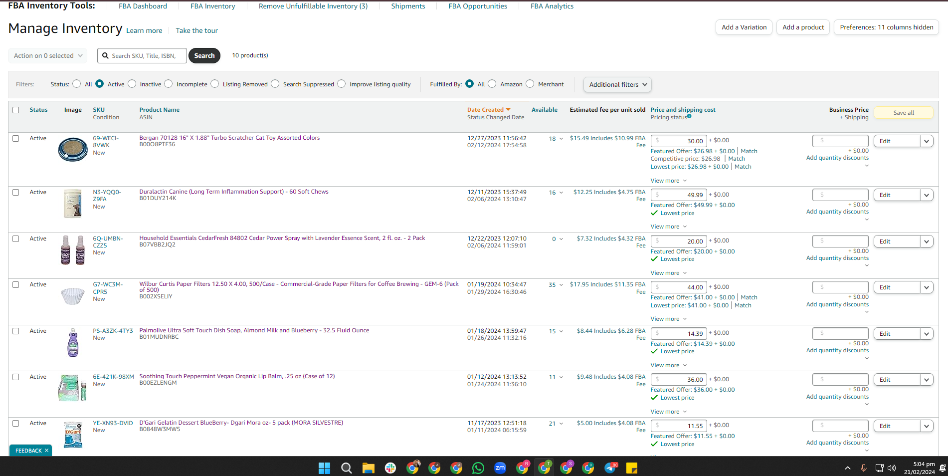Expand Additional filters dropdown
The image size is (948, 476).
pyautogui.click(x=617, y=84)
